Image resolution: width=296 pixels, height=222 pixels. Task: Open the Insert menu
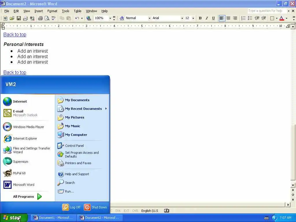pos(38,11)
